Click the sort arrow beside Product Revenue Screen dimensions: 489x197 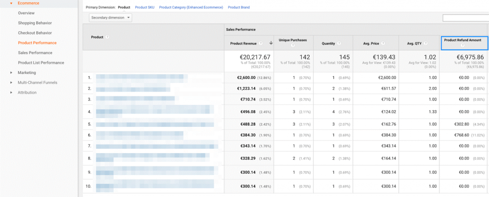pos(271,43)
